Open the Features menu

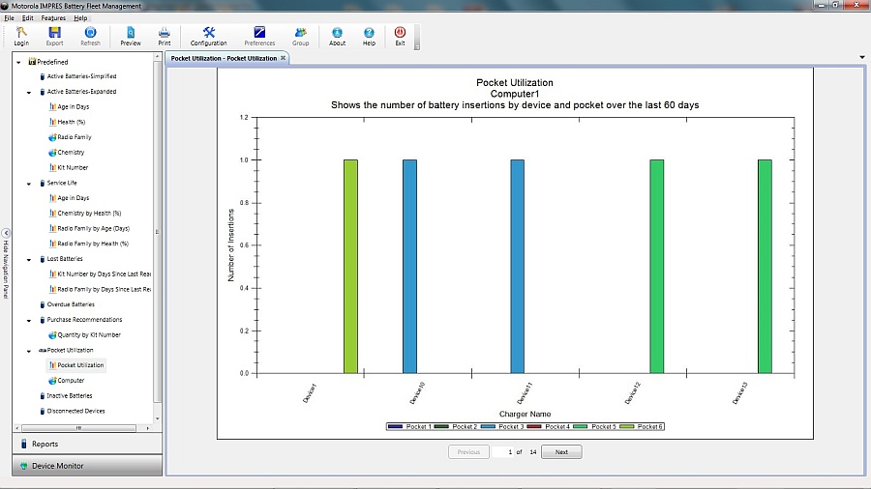[x=53, y=17]
